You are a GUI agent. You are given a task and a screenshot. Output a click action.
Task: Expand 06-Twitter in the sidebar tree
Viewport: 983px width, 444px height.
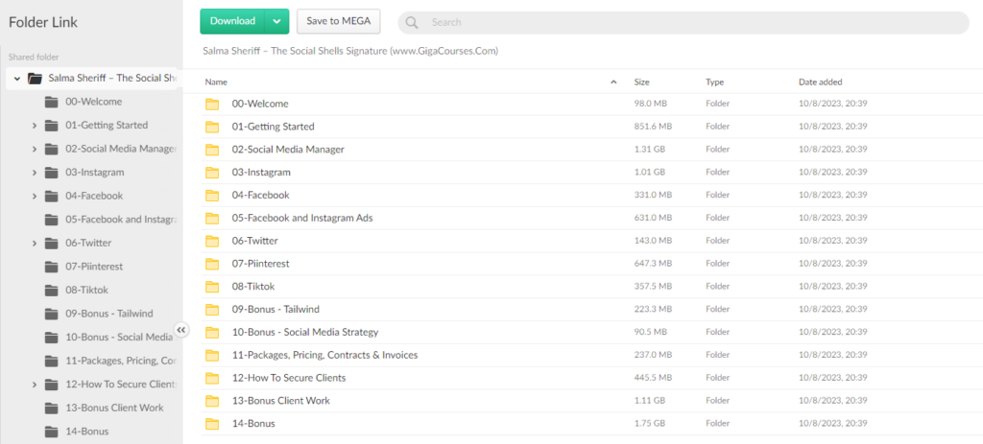coord(35,243)
